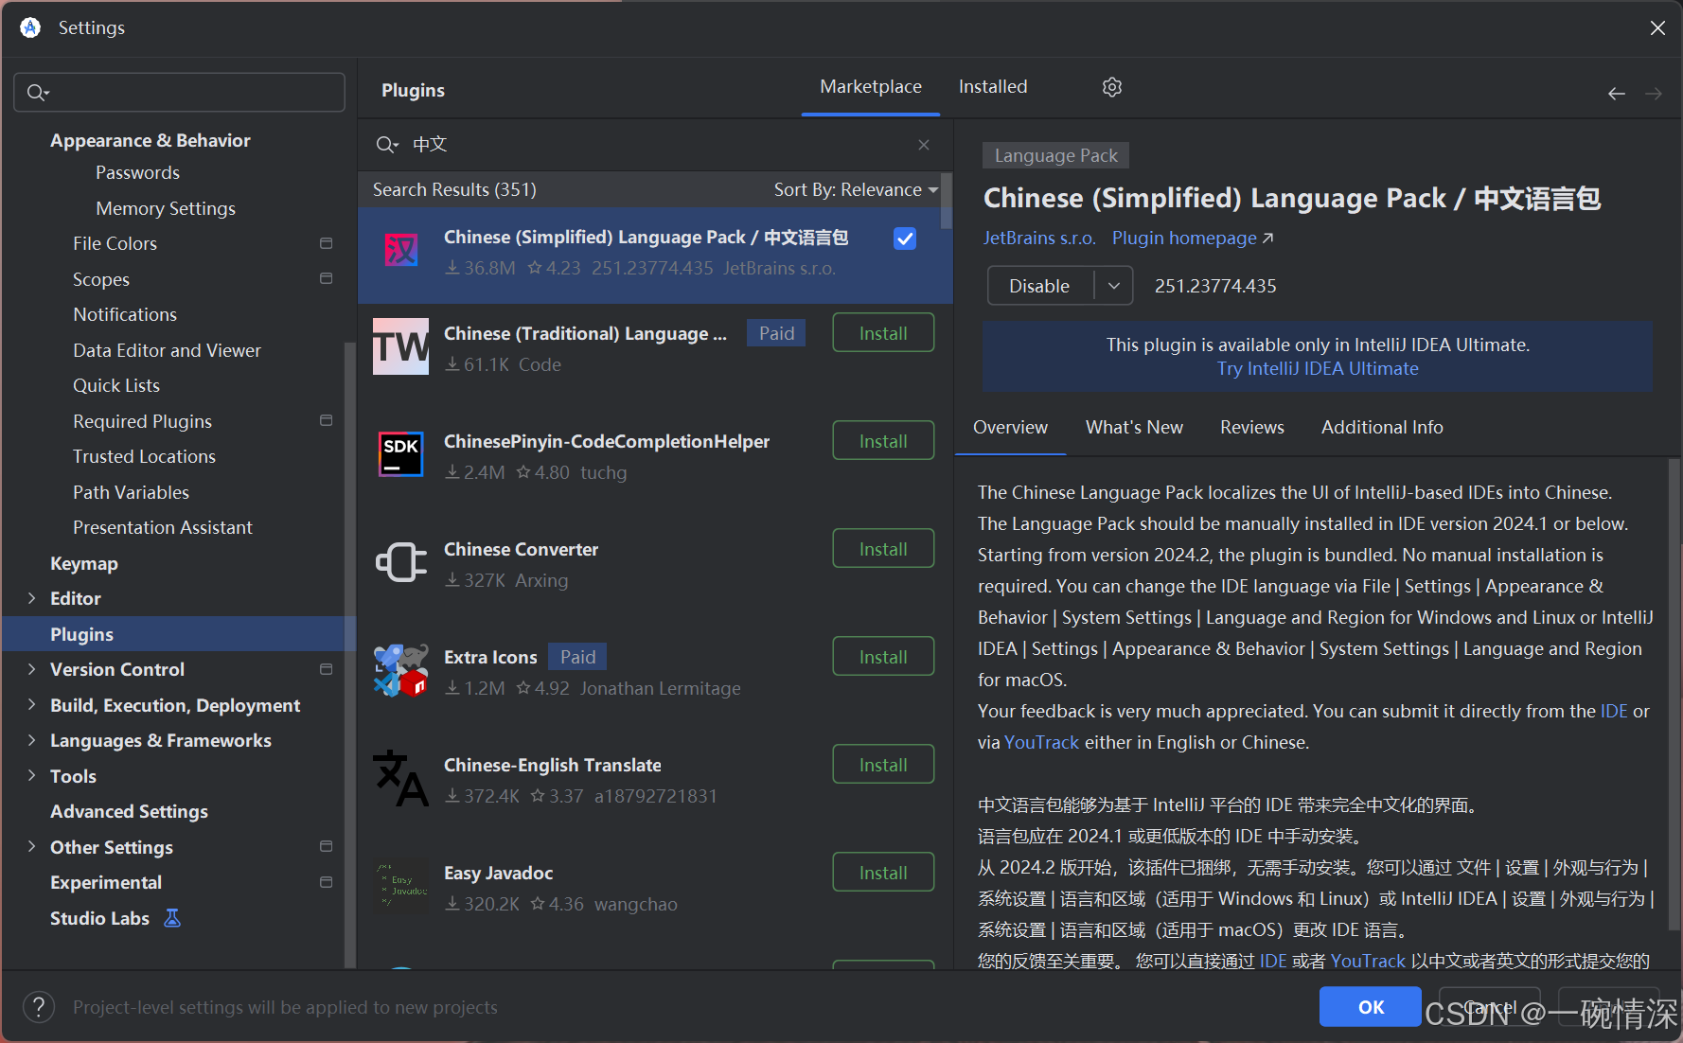Click the plugin search field with 中文
This screenshot has width=1683, height=1043.
(655, 145)
